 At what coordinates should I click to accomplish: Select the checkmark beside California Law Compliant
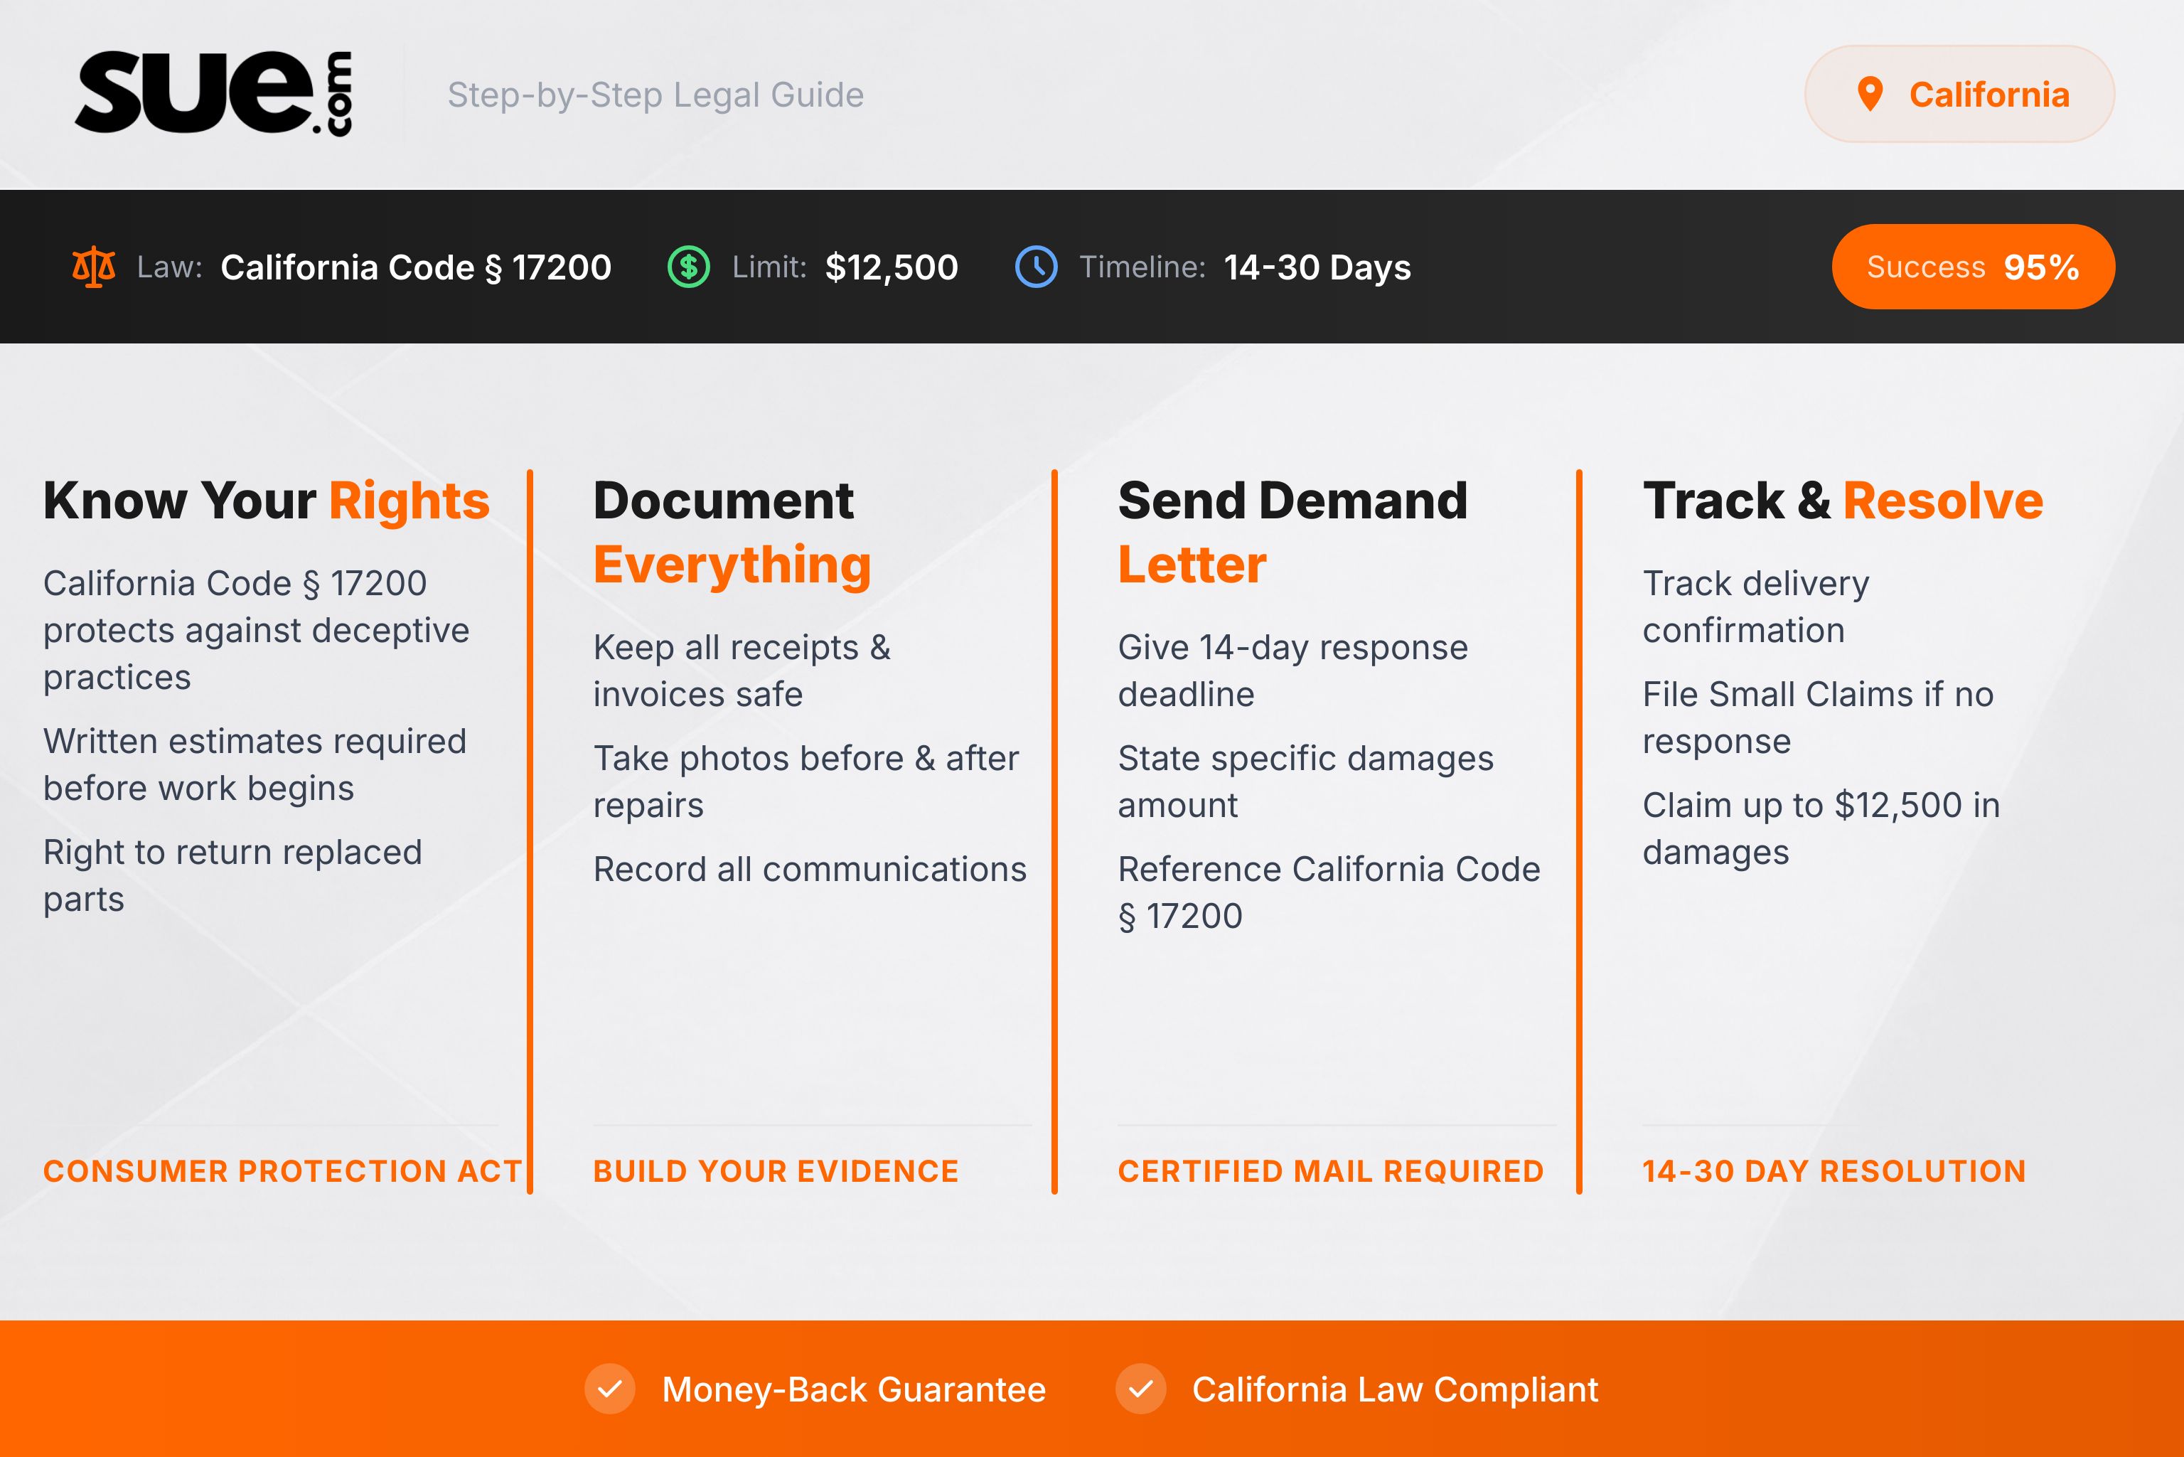pyautogui.click(x=1141, y=1389)
